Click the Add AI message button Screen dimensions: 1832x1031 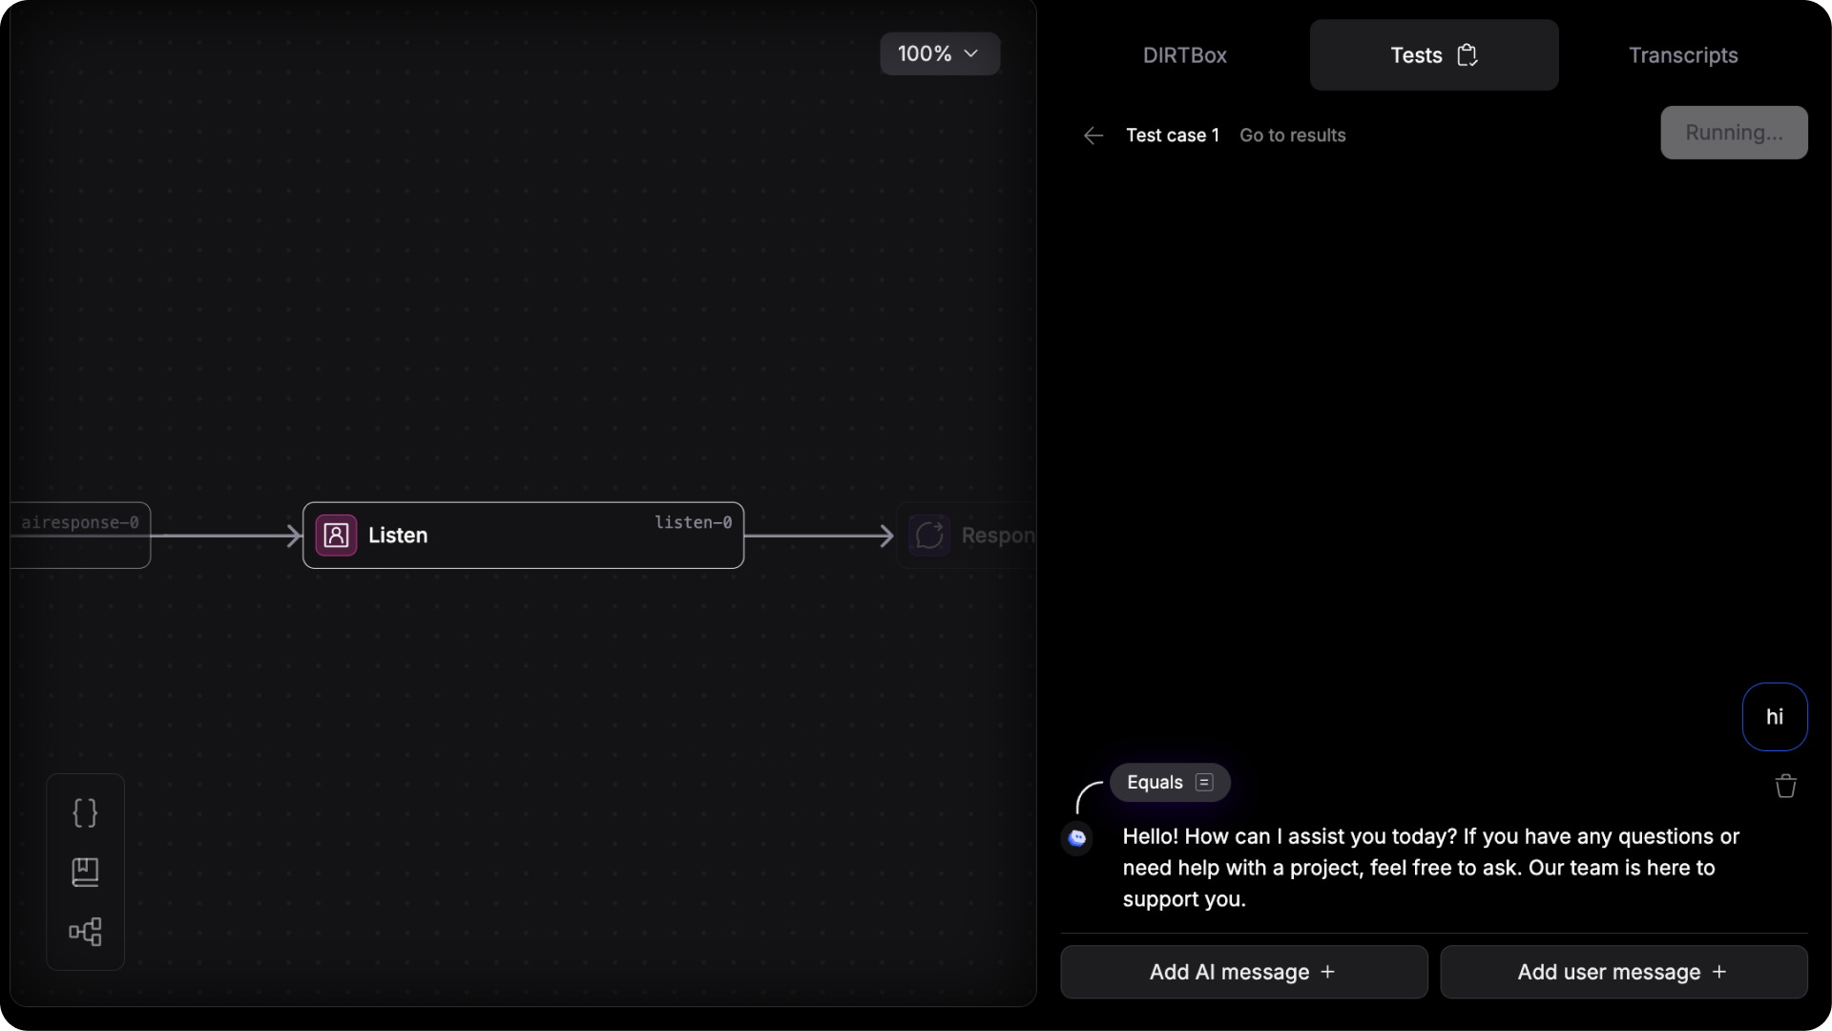click(x=1244, y=972)
